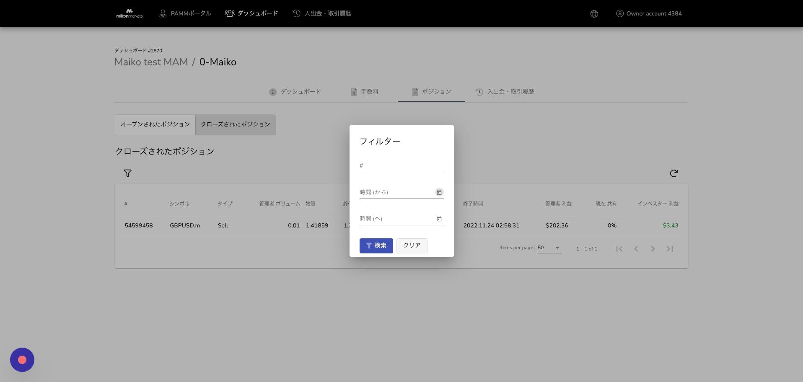Click the インベスター 利益 column header

pyautogui.click(x=658, y=204)
